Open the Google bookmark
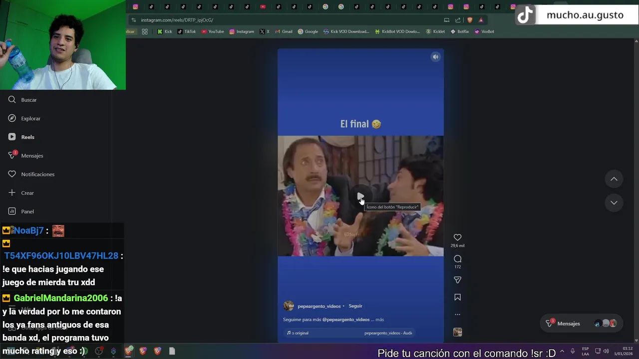This screenshot has width=639, height=359. pyautogui.click(x=308, y=31)
